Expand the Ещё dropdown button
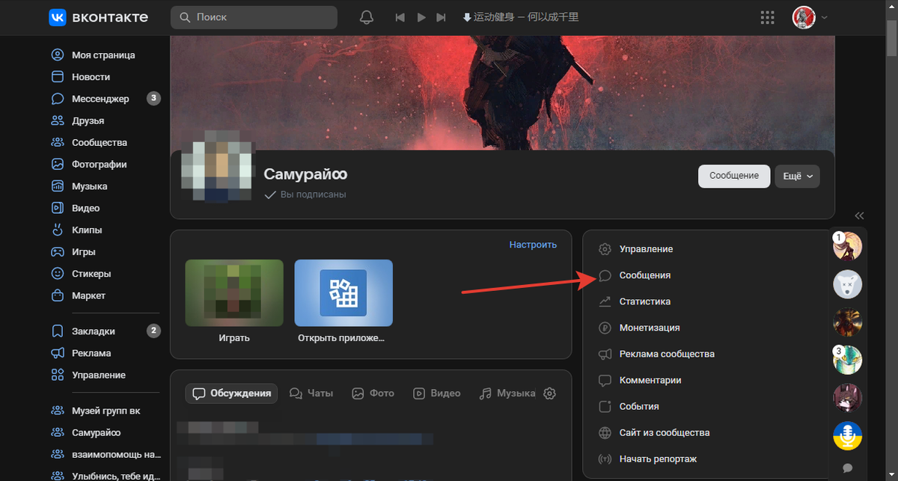898x481 pixels. [x=797, y=176]
